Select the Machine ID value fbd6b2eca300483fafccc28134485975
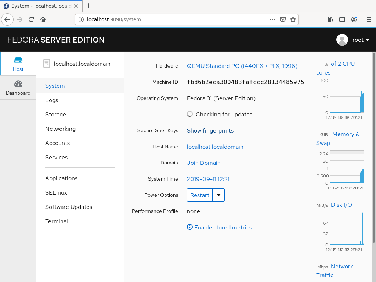This screenshot has width=376, height=282. pos(245,82)
